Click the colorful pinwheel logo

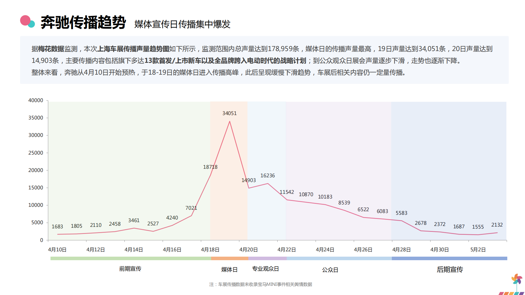click(516, 280)
